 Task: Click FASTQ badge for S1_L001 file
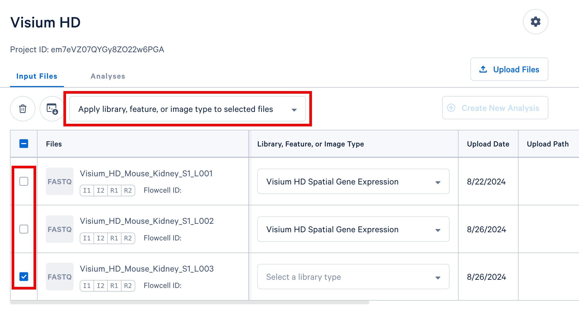pos(59,182)
